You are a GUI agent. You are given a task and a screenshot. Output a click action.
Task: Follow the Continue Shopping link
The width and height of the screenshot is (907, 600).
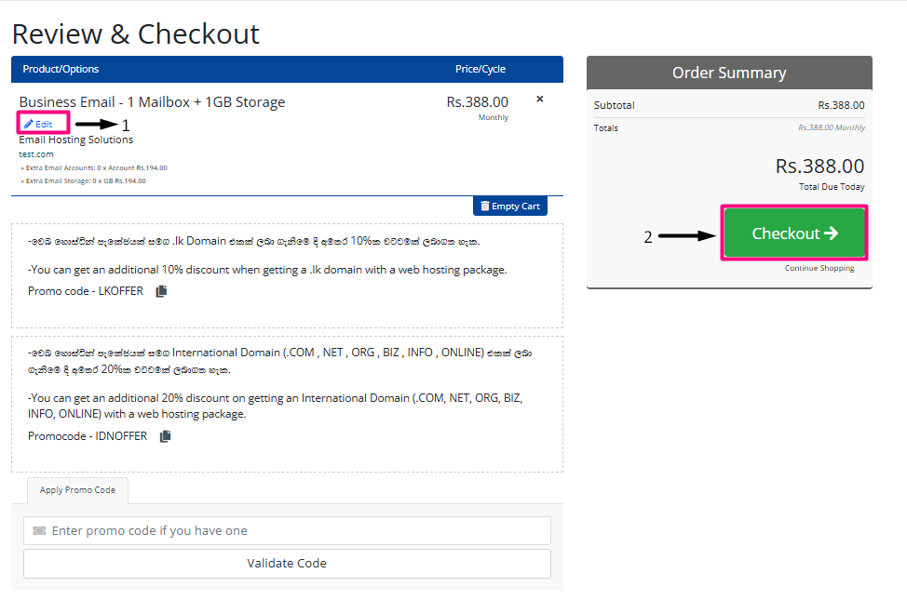819,268
